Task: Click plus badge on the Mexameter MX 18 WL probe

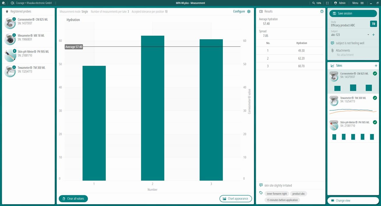Action: pyautogui.click(x=14, y=35)
